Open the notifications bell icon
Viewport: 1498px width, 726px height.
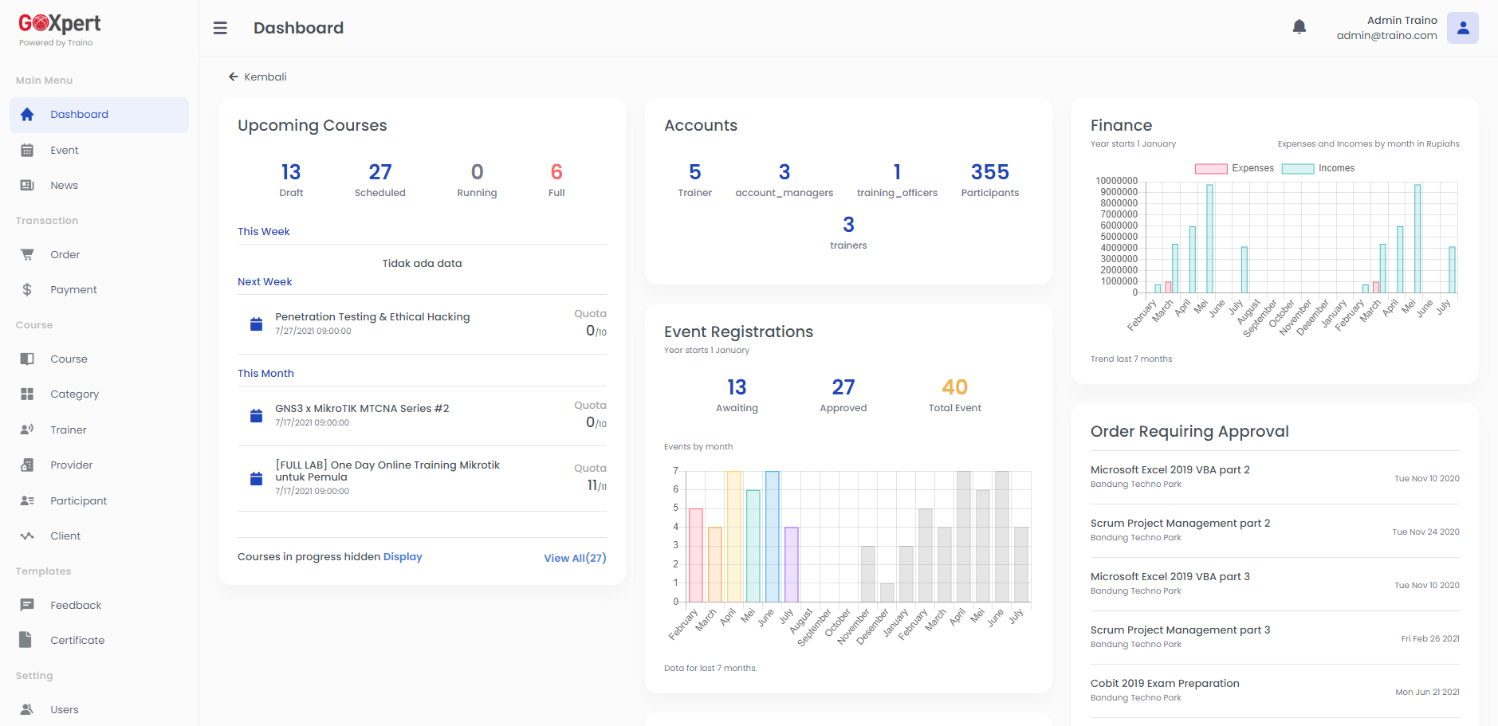[x=1299, y=27]
